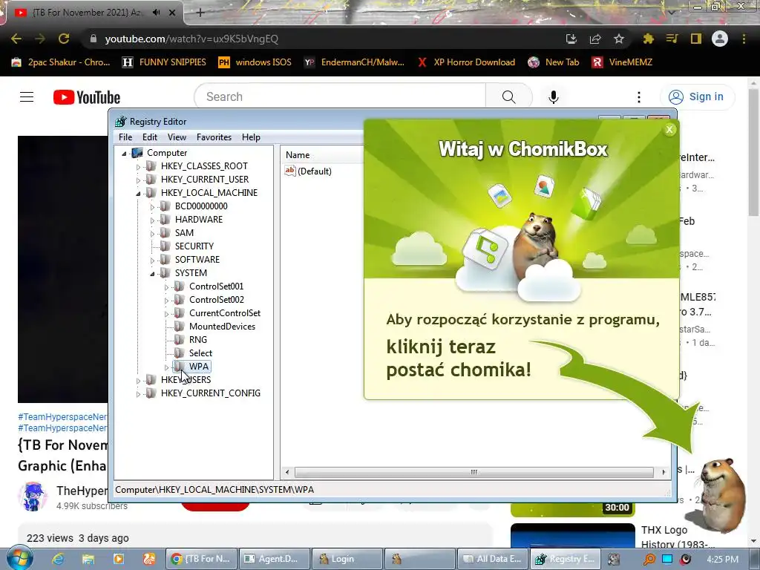Open the Chrome profile avatar
Image resolution: width=760 pixels, height=570 pixels.
(x=720, y=39)
